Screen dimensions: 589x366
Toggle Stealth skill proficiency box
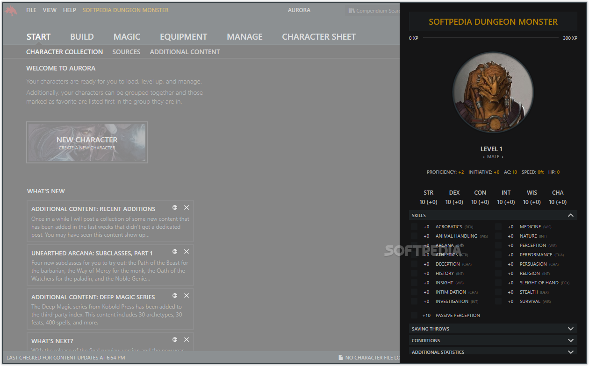coord(498,292)
